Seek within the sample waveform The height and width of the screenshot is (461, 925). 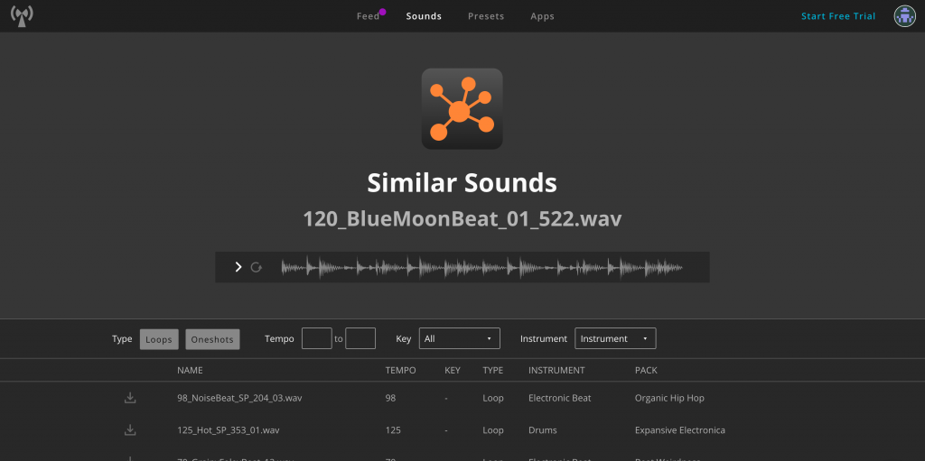(x=482, y=267)
